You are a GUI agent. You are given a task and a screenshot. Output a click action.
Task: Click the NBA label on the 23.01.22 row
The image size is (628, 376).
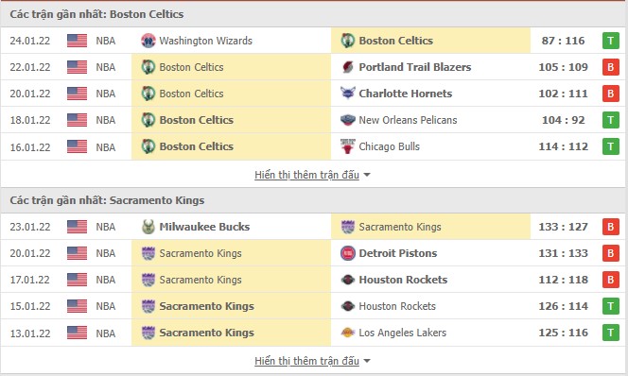pos(106,227)
